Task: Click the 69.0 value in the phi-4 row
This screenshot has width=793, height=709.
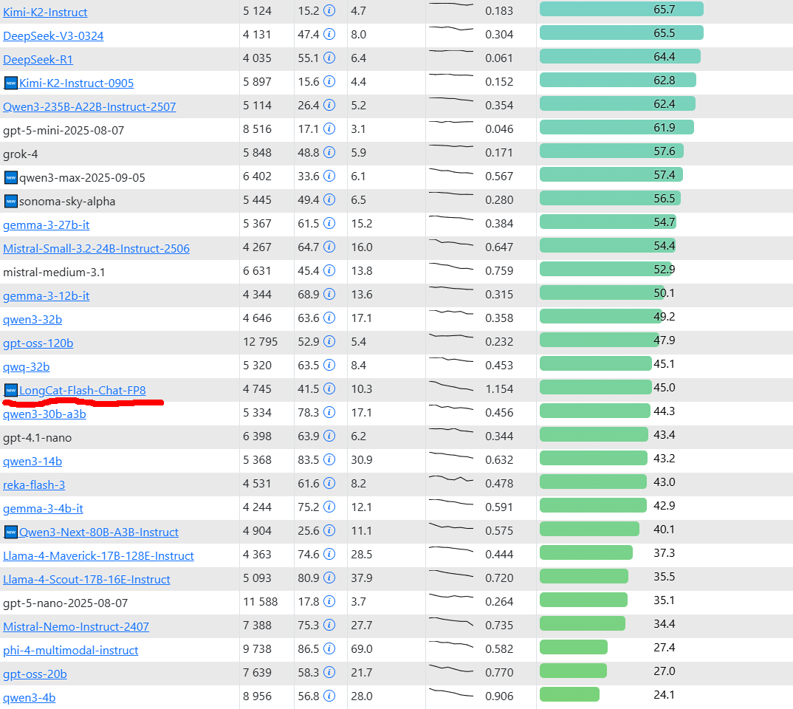Action: (362, 649)
